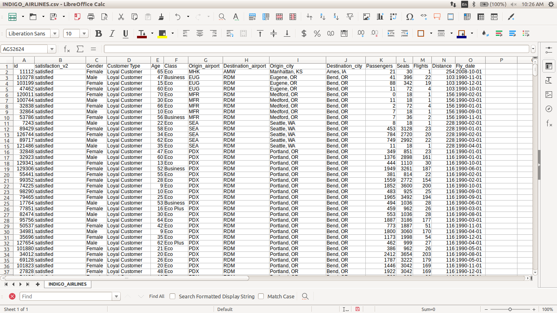Viewport: 557px width, 313px height.
Task: Click the Bluetooth tray icon
Action: tap(474, 4)
